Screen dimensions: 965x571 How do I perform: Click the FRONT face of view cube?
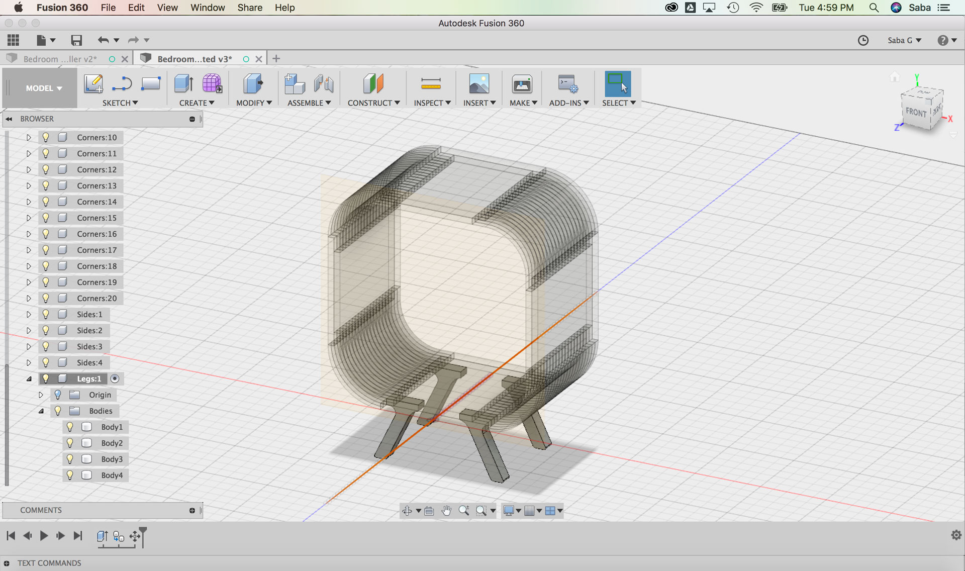click(x=916, y=112)
